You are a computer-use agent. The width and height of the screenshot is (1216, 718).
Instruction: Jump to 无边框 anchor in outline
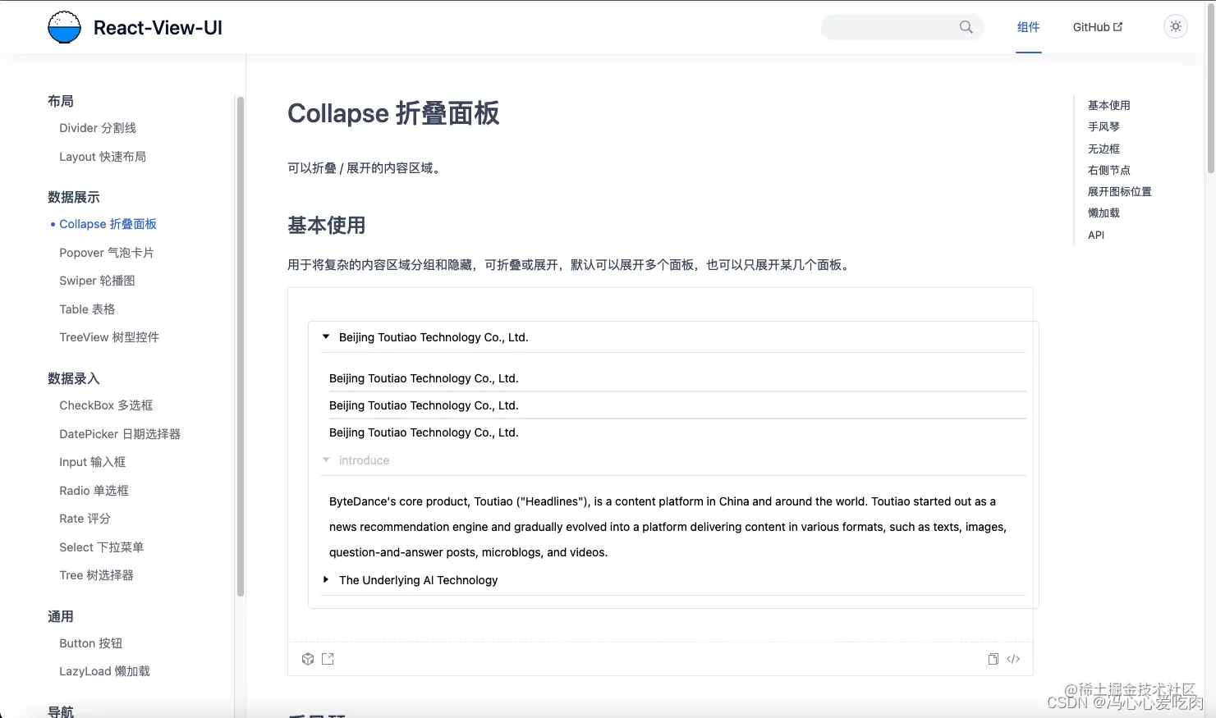(1104, 149)
